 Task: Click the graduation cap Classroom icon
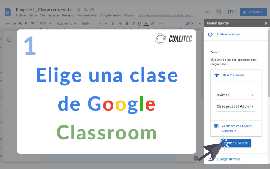(216, 75)
